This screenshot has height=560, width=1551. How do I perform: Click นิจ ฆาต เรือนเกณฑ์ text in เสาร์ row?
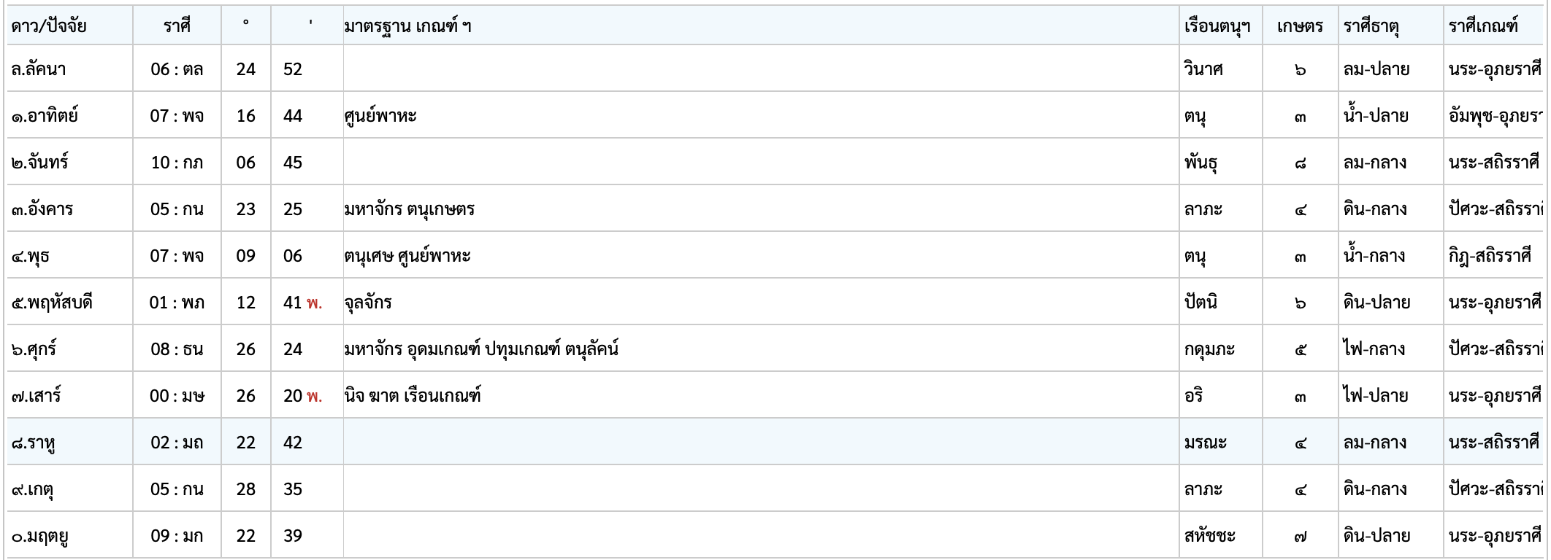(x=413, y=396)
